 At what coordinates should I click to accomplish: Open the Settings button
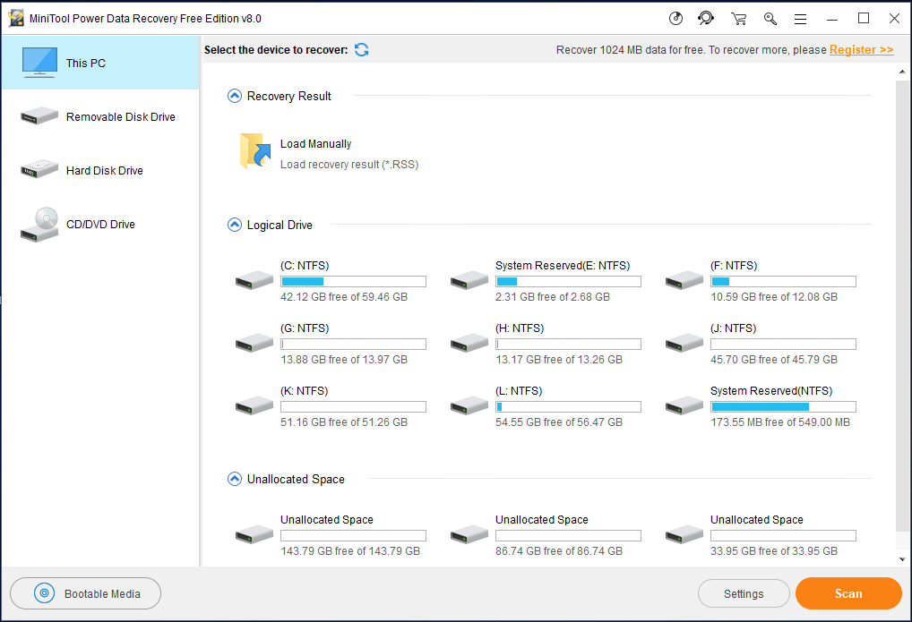click(744, 593)
